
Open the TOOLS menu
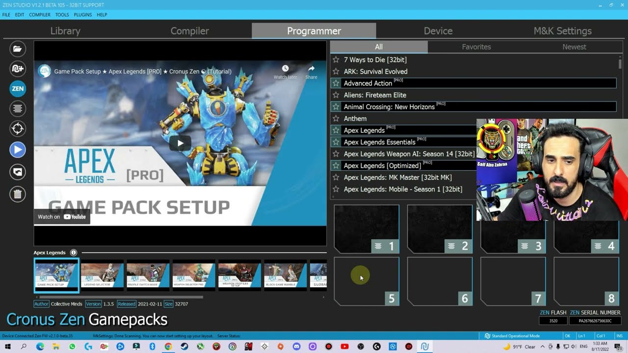pos(62,15)
